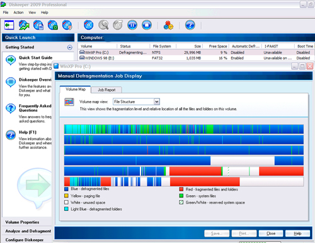The width and height of the screenshot is (315, 243).
Task: Click the Help button in dialog
Action: 297,234
